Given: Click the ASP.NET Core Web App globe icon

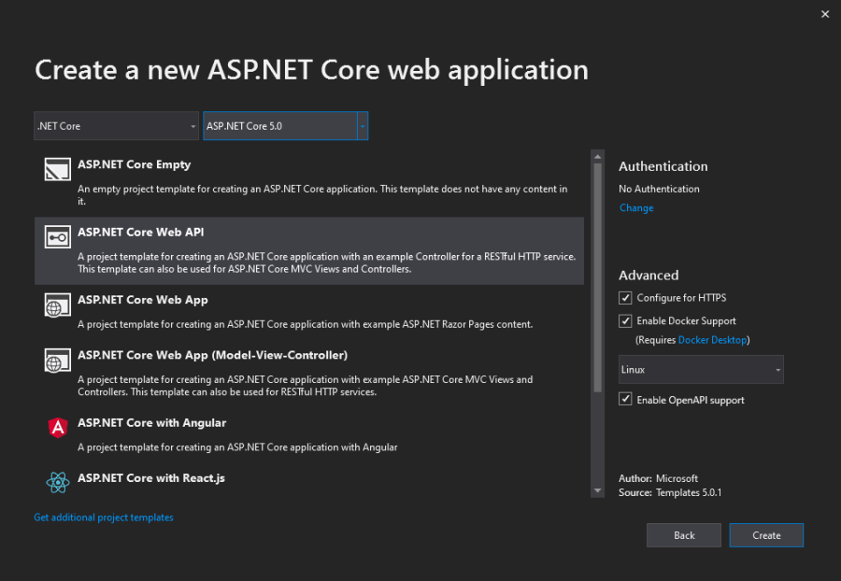Looking at the screenshot, I should pyautogui.click(x=57, y=305).
